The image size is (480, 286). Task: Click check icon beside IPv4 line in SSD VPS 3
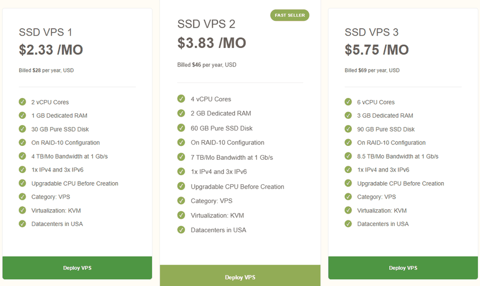click(x=348, y=169)
